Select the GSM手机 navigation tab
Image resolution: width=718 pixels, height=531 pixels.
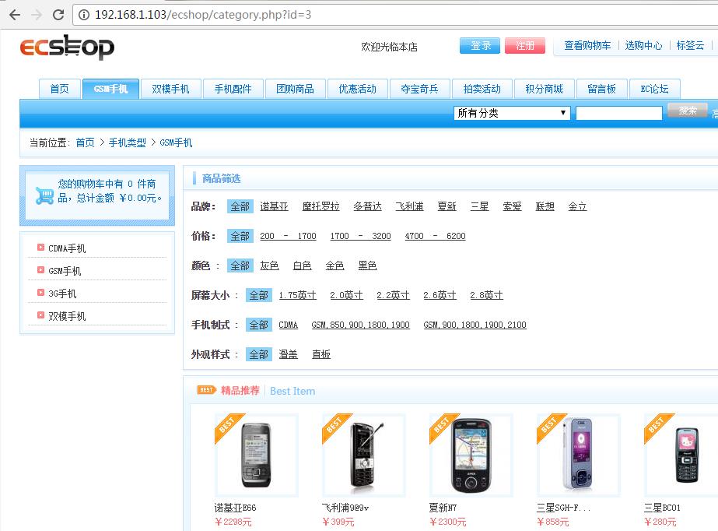click(x=110, y=89)
